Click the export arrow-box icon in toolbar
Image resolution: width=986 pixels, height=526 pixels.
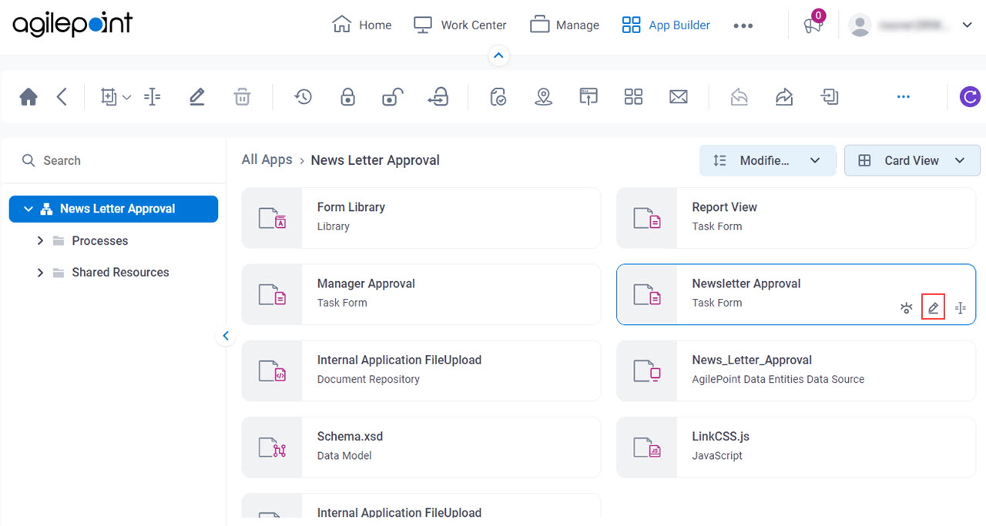830,97
